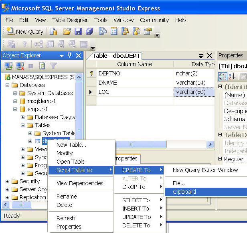Click Open Table in the context menu

click(x=81, y=162)
